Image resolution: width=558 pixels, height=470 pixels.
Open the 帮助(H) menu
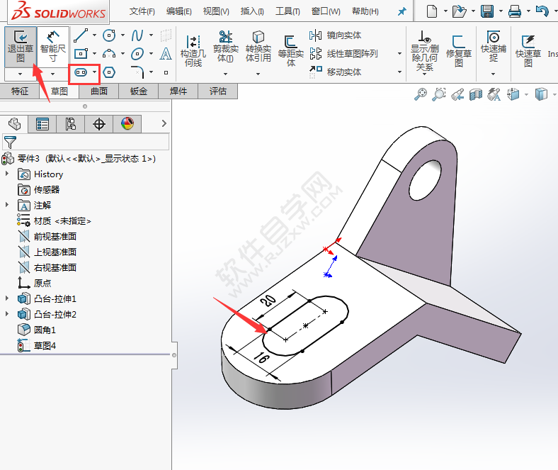click(x=365, y=11)
